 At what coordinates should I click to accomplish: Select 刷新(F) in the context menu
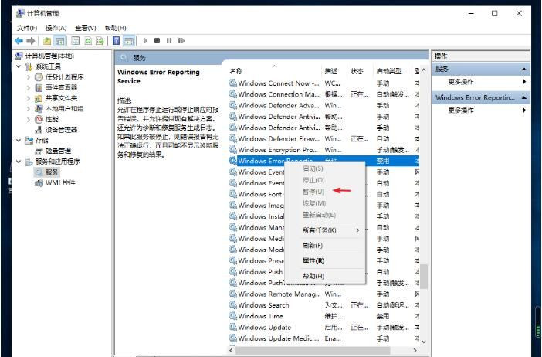(x=313, y=246)
